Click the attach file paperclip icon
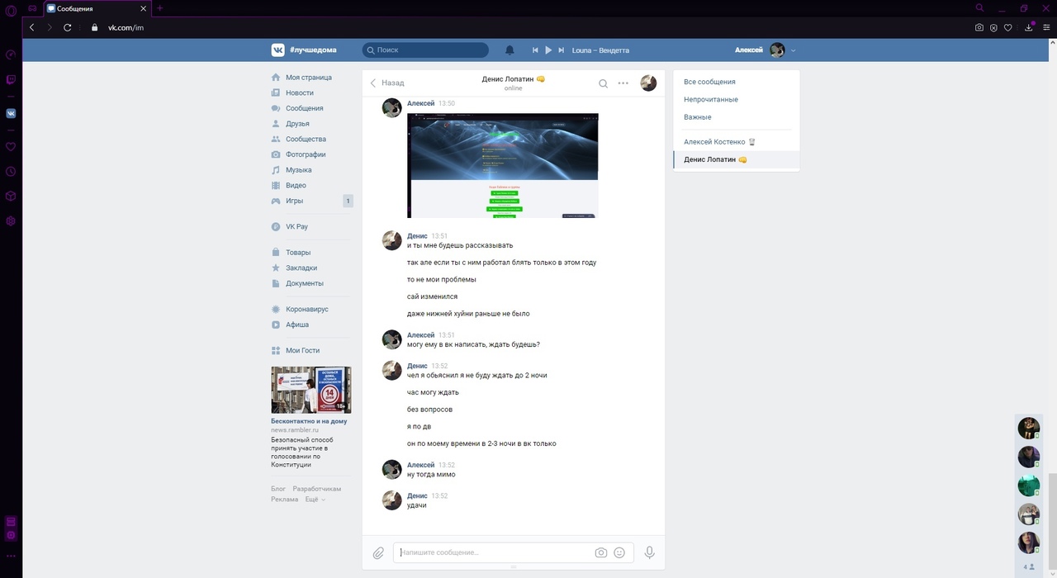 (x=378, y=553)
